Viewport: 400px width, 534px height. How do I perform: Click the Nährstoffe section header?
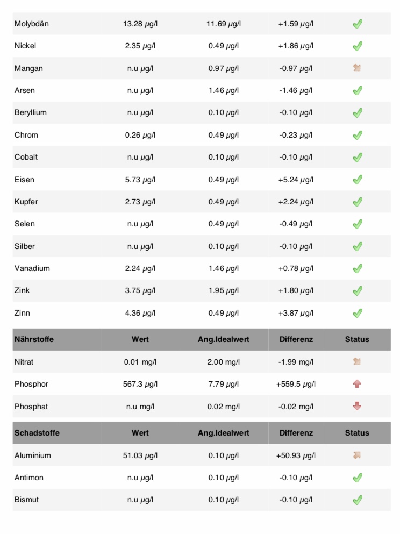coord(34,339)
